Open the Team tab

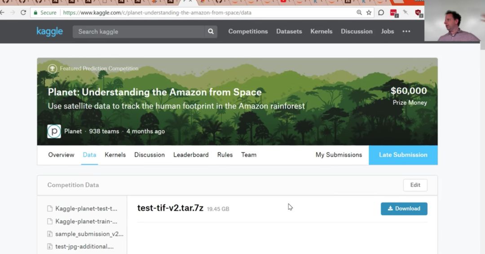point(249,155)
